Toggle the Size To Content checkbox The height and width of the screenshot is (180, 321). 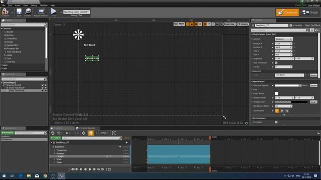coord(276,63)
